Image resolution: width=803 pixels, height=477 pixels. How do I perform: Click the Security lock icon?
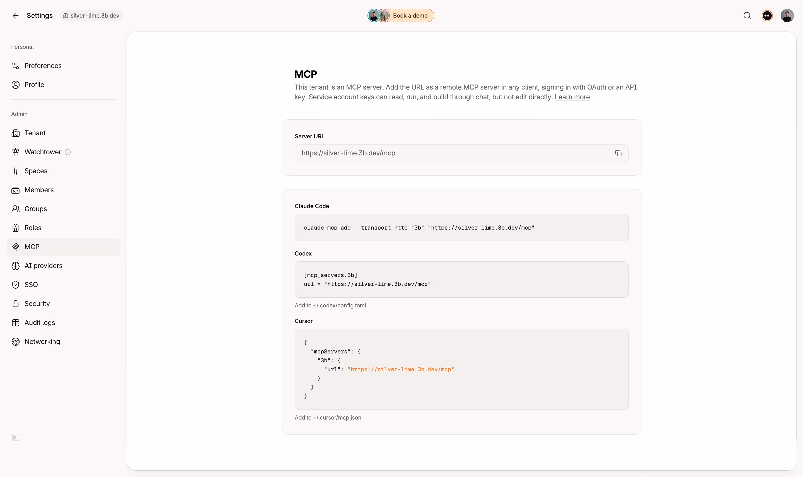coord(15,304)
